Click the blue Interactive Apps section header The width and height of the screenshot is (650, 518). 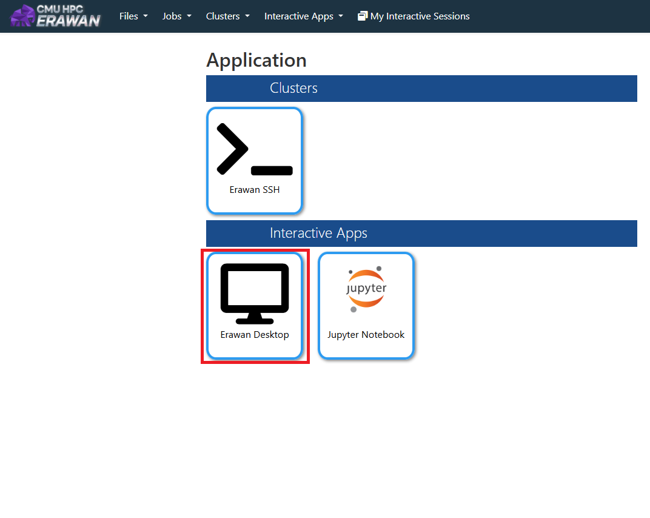421,234
